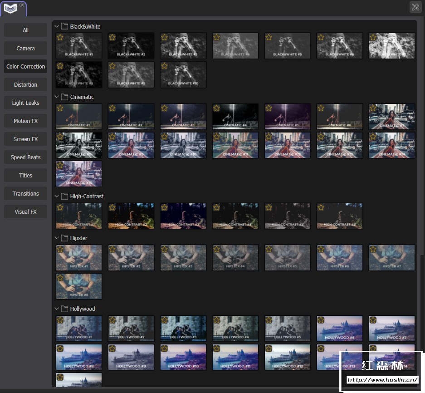Show All effect categories
The image size is (425, 393).
pos(25,30)
